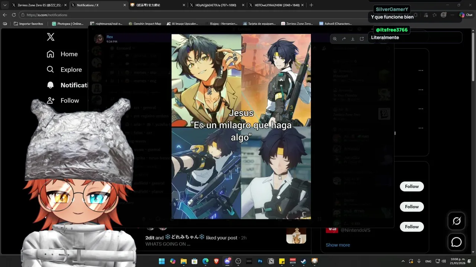The image size is (476, 267).
Task: Open the ENG language indicator
Action: click(428, 261)
